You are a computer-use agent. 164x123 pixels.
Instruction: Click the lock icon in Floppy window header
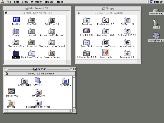pos(79,13)
